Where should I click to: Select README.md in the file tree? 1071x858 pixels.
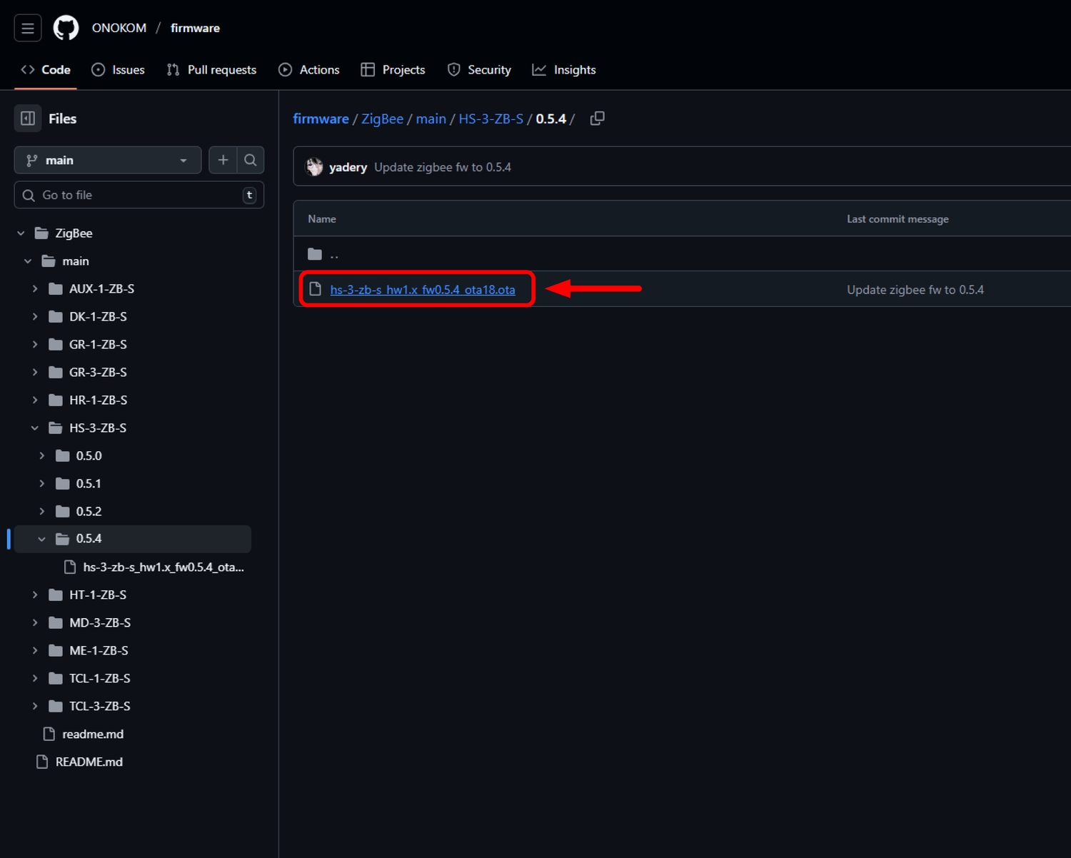(89, 762)
